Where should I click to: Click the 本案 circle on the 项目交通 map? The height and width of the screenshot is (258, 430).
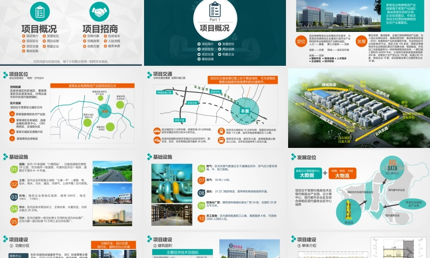pos(245,111)
